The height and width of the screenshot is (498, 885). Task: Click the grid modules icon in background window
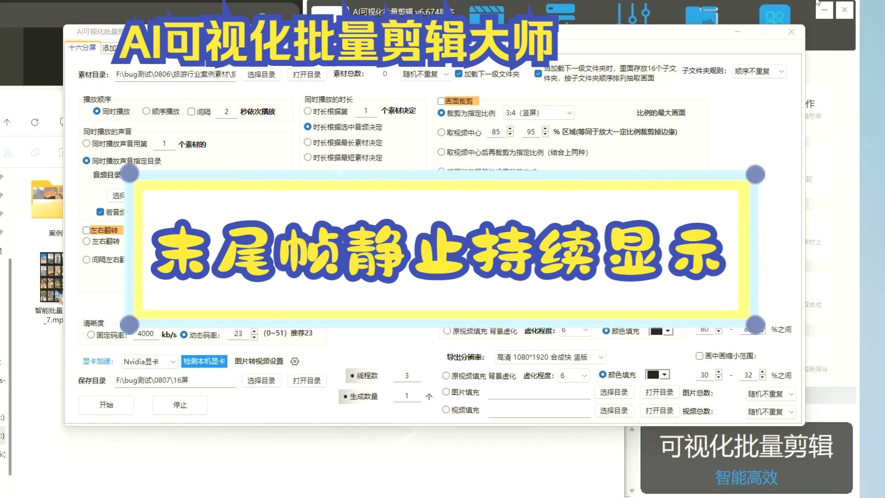[774, 15]
